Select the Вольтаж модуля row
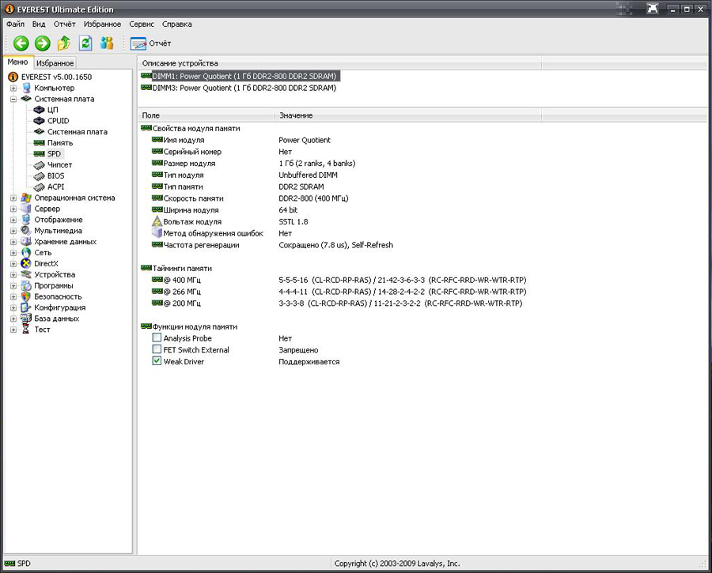712x573 pixels. [229, 222]
